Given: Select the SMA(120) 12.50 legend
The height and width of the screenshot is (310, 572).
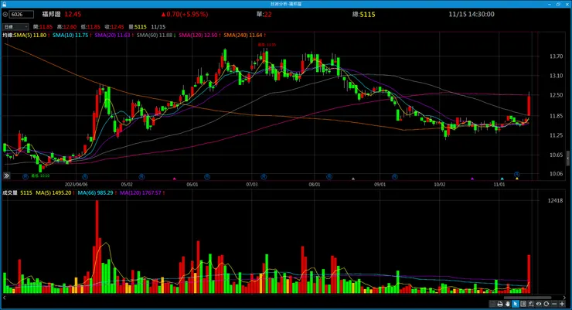Looking at the screenshot, I should point(199,36).
